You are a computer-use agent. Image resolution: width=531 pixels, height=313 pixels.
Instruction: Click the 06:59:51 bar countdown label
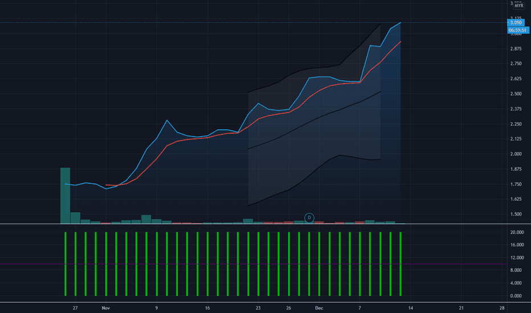click(x=518, y=30)
